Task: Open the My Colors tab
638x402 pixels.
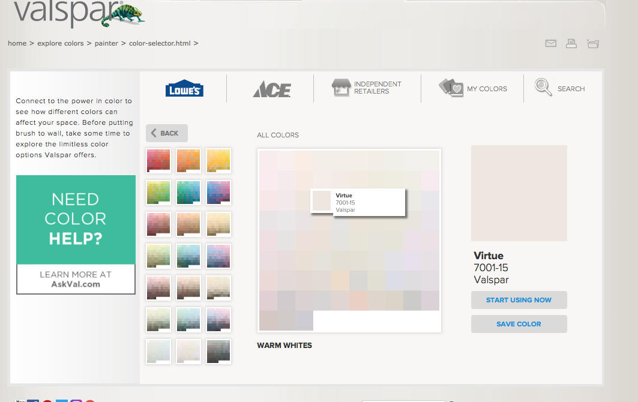Action: (473, 88)
